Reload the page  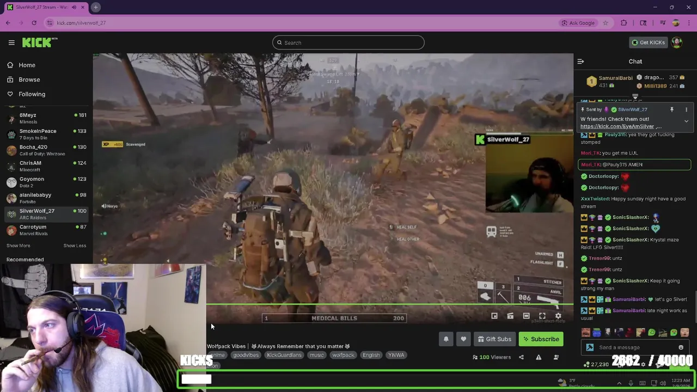coord(34,23)
